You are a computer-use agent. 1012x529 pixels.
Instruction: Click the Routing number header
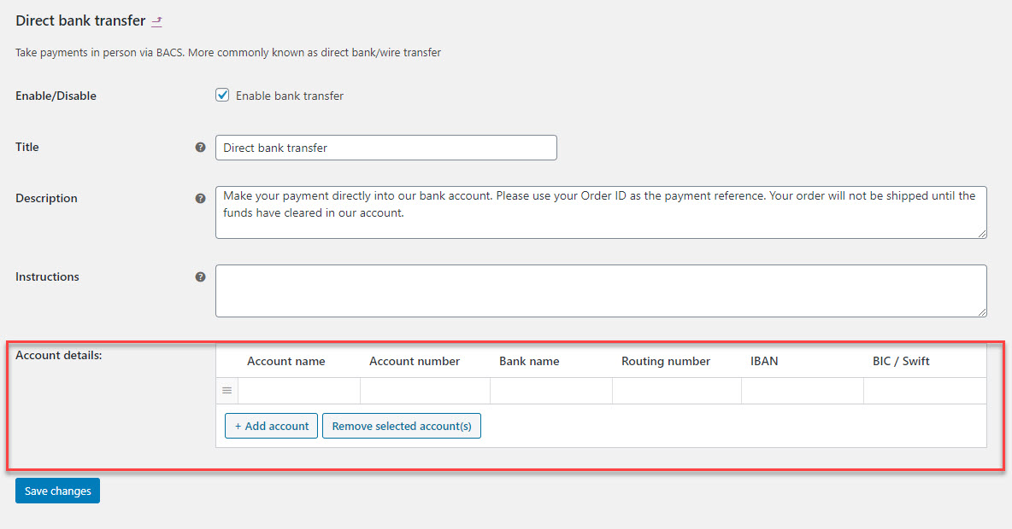click(x=665, y=361)
